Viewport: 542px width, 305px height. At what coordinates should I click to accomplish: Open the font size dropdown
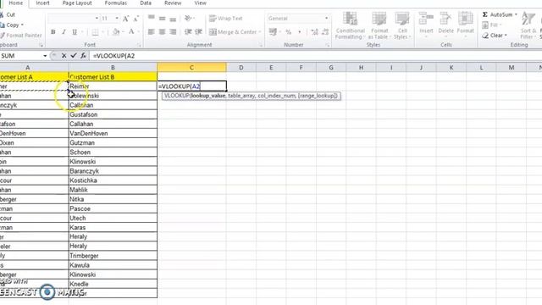point(117,19)
